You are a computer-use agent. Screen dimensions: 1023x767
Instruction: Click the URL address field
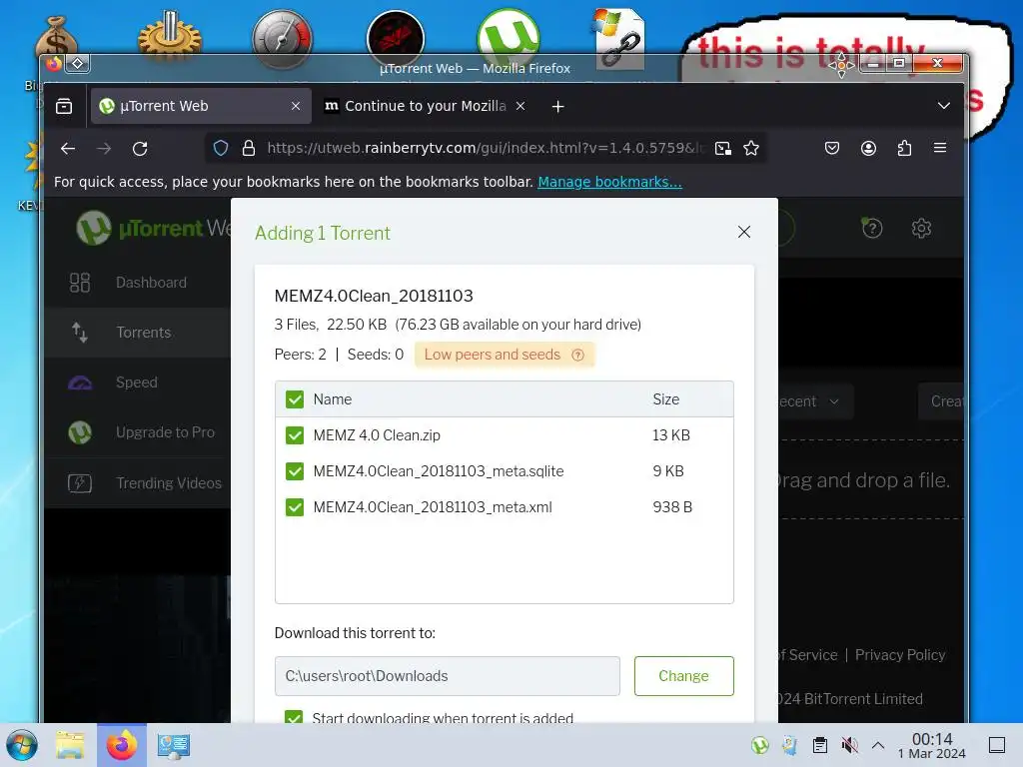coord(485,148)
